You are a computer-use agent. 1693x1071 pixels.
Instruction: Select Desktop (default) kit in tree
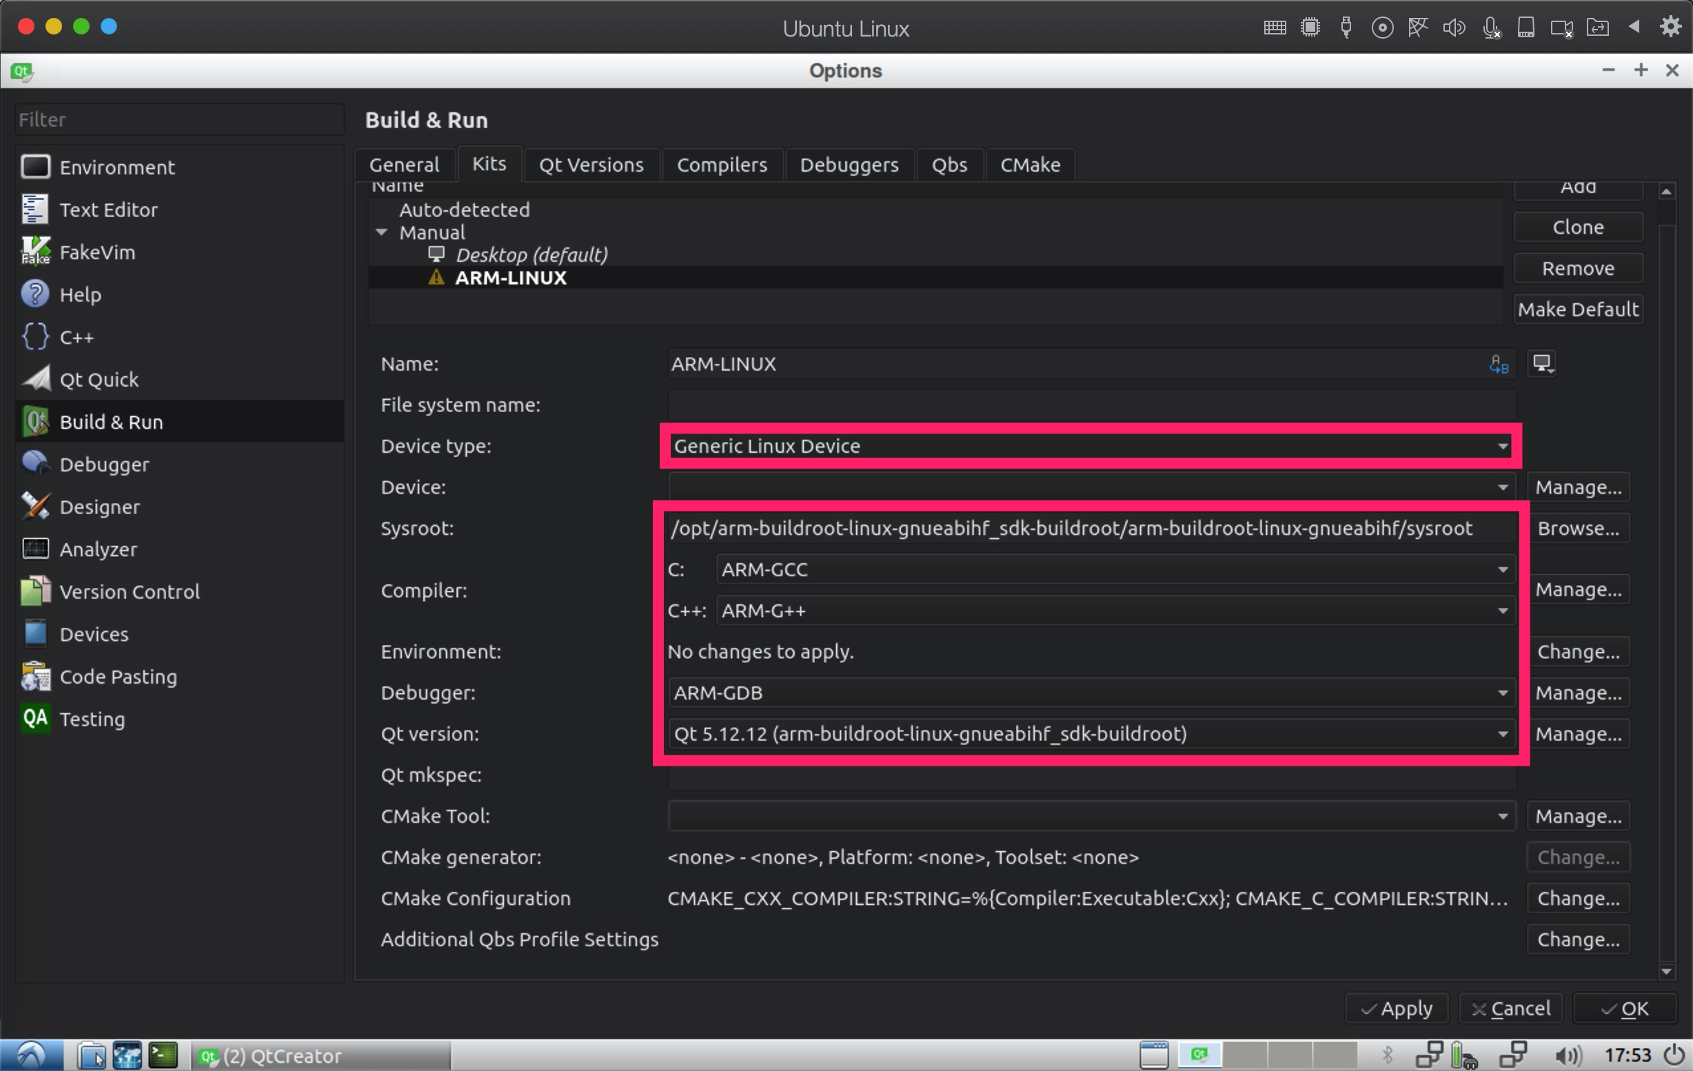(x=531, y=254)
